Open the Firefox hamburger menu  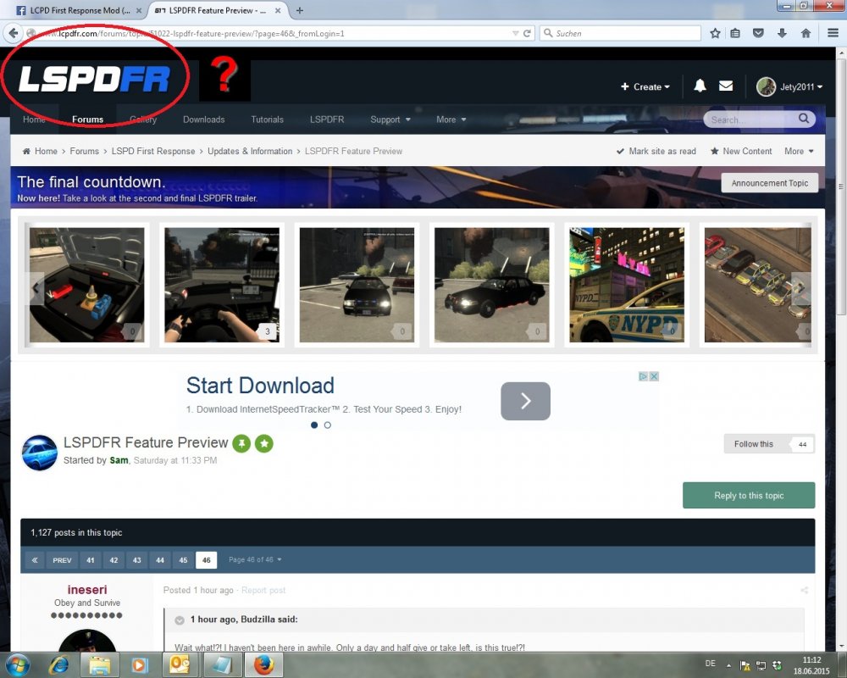833,34
